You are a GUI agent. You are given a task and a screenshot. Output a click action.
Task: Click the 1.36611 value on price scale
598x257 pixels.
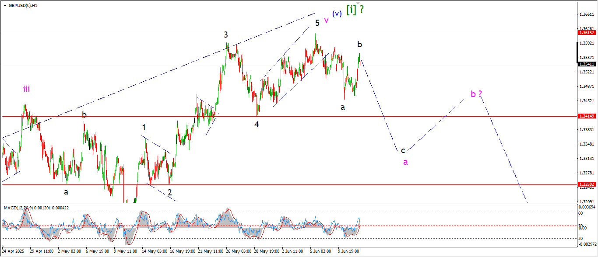pos(586,14)
